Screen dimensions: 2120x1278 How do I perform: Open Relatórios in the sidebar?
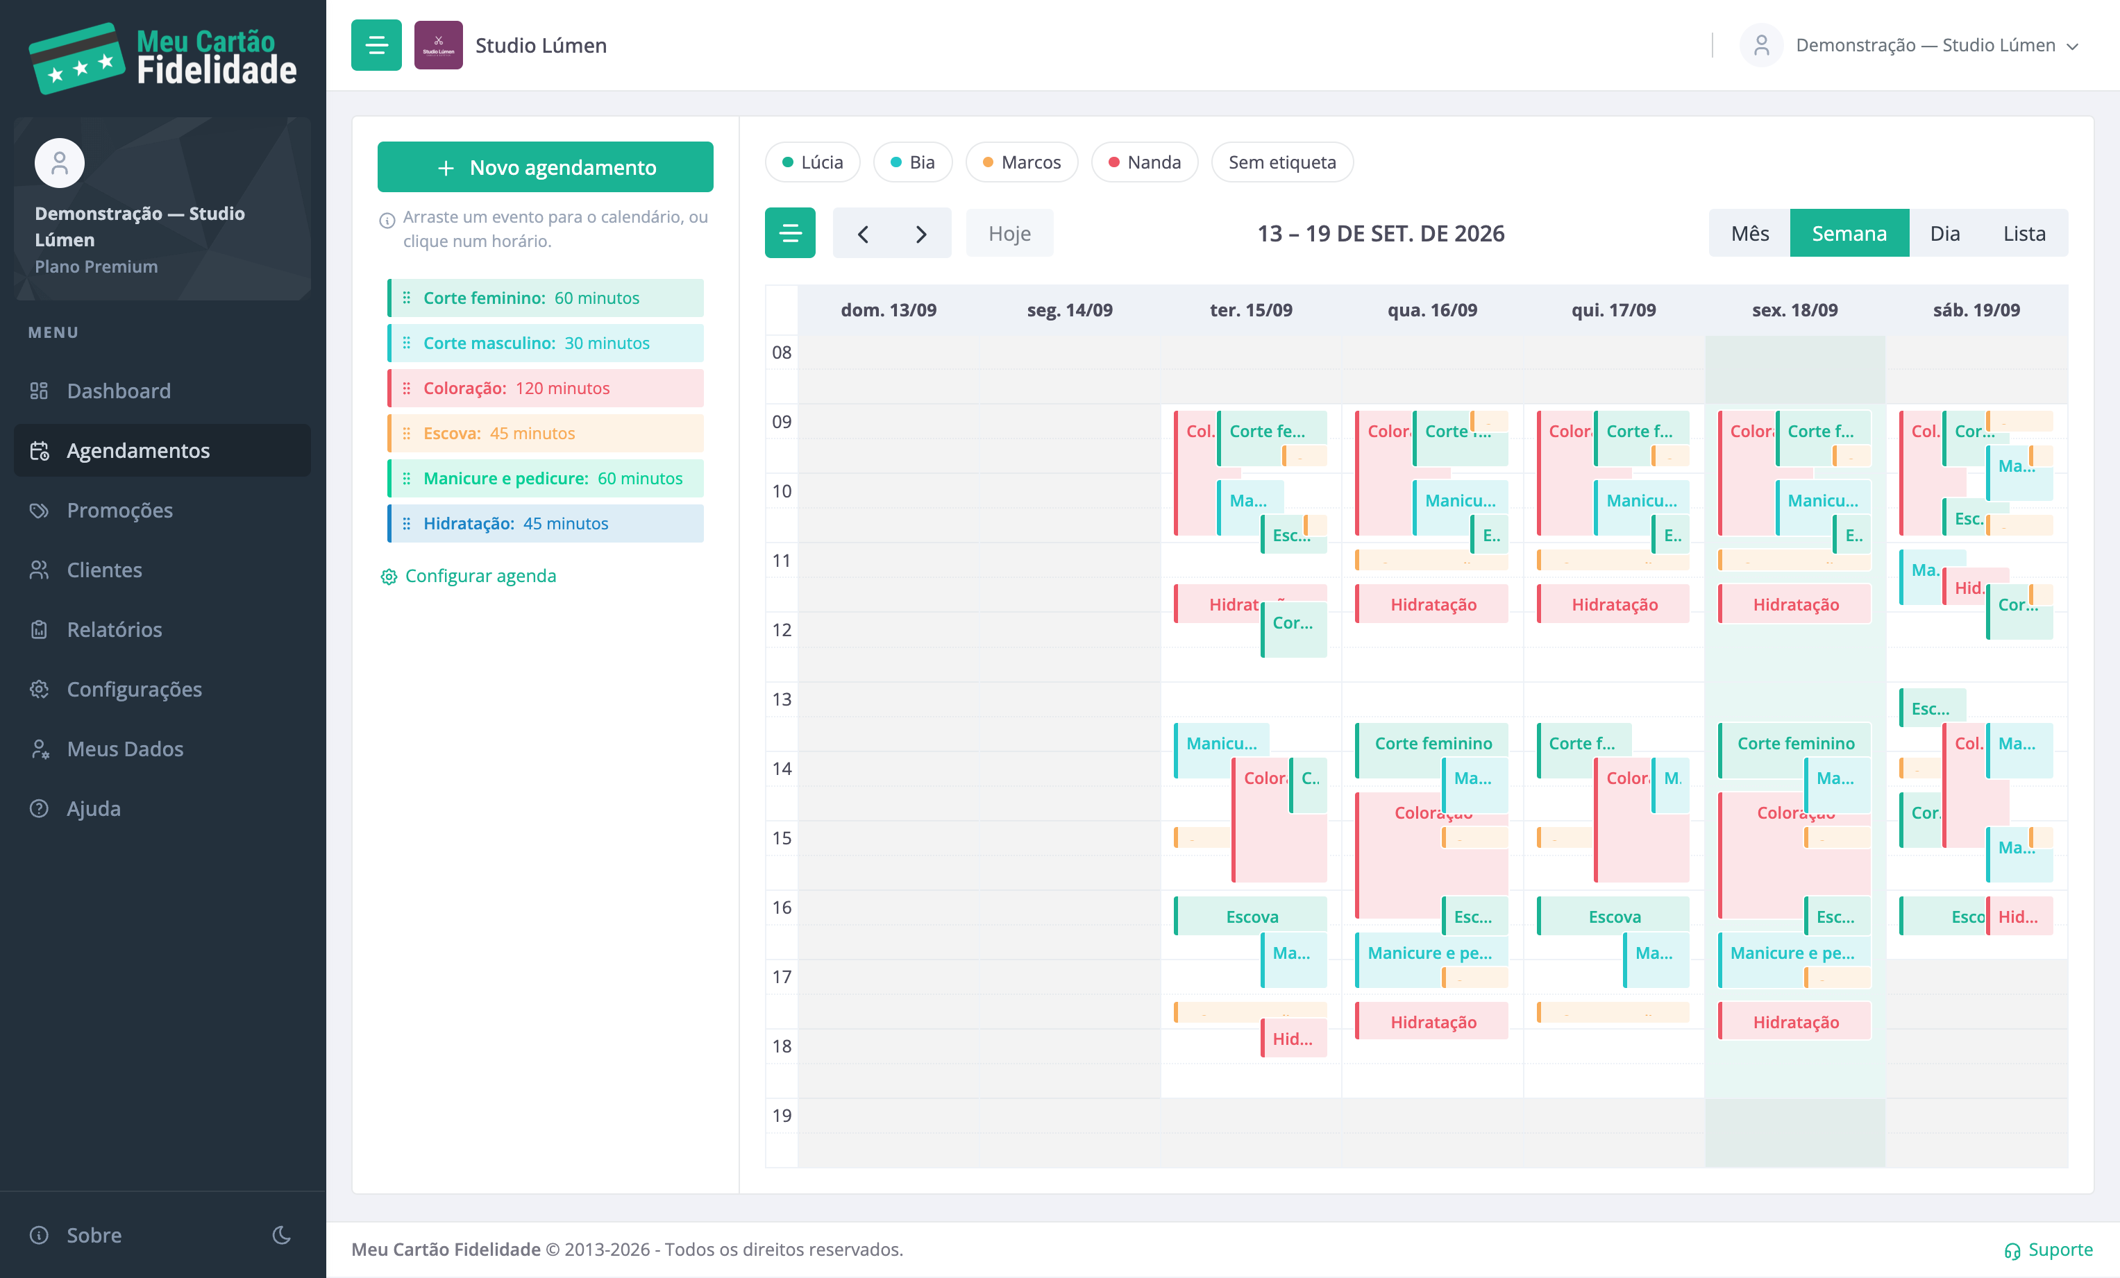pyautogui.click(x=115, y=629)
